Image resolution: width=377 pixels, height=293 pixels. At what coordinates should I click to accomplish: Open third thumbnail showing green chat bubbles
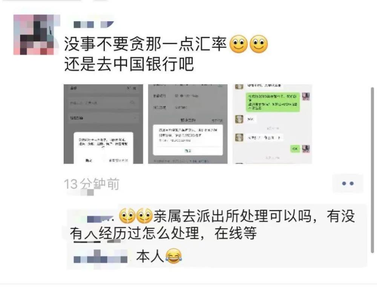point(272,124)
